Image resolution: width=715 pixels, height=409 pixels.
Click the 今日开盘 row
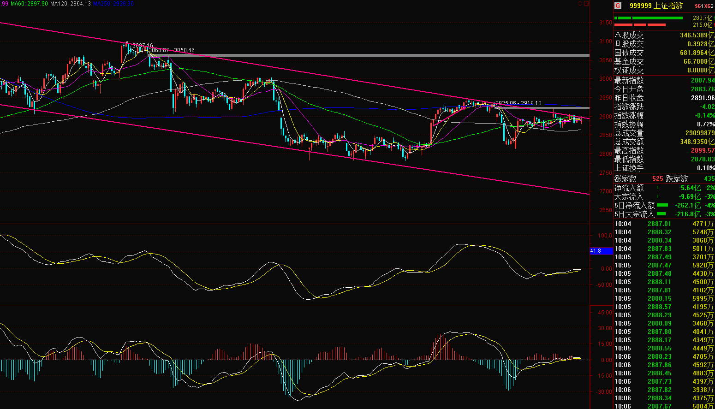click(664, 89)
